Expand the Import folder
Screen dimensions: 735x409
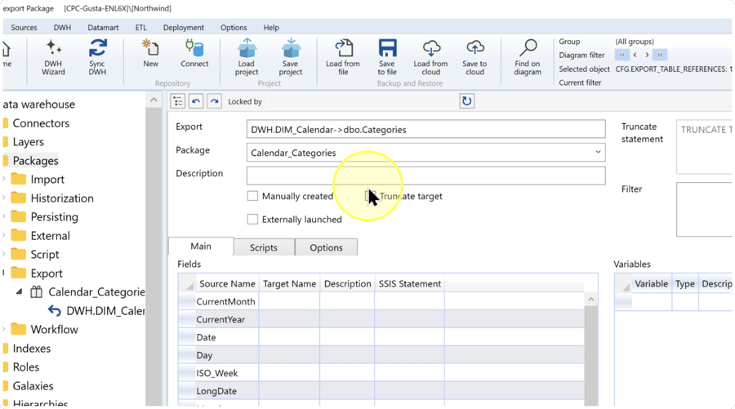pyautogui.click(x=4, y=179)
